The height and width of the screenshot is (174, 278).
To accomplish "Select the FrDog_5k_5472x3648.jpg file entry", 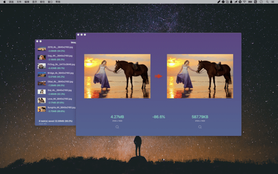I will 60,64.
